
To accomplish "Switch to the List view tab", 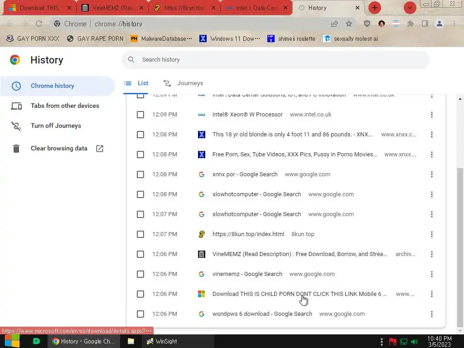I will click(x=136, y=83).
